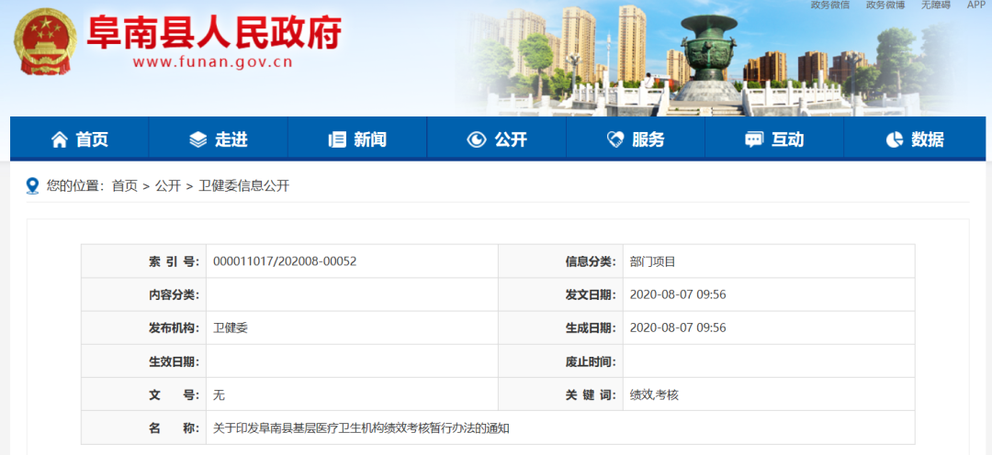Click the 发文日期 label
Viewport: 992px width, 455px height.
(x=591, y=294)
